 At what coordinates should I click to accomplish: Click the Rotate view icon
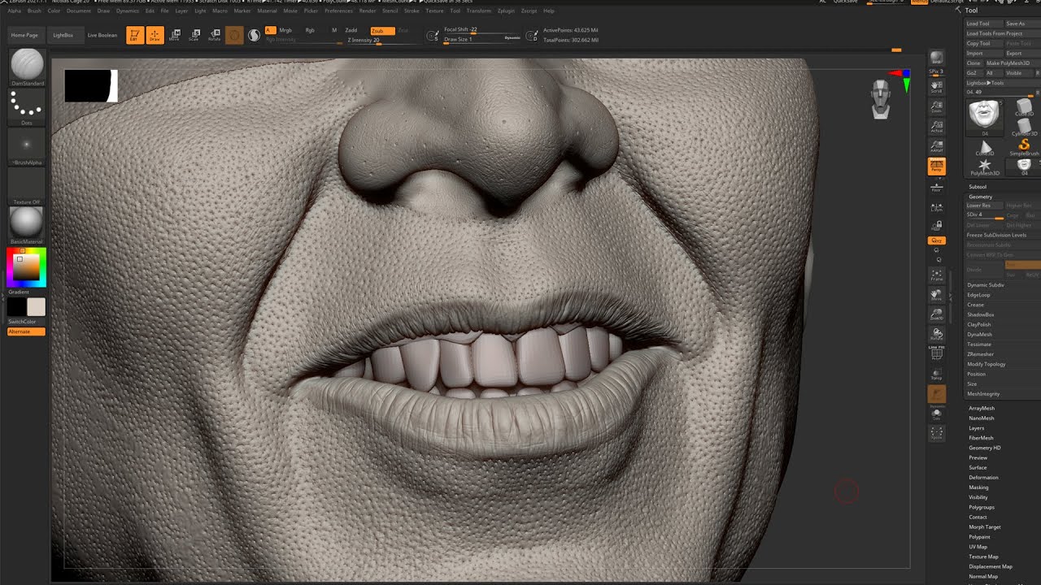click(x=936, y=334)
